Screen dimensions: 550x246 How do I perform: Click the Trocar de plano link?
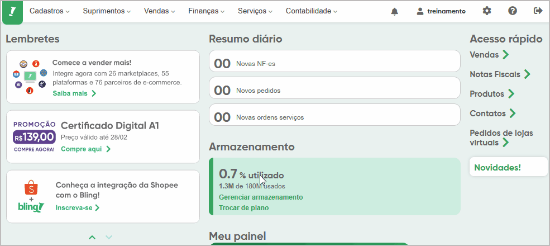(244, 207)
